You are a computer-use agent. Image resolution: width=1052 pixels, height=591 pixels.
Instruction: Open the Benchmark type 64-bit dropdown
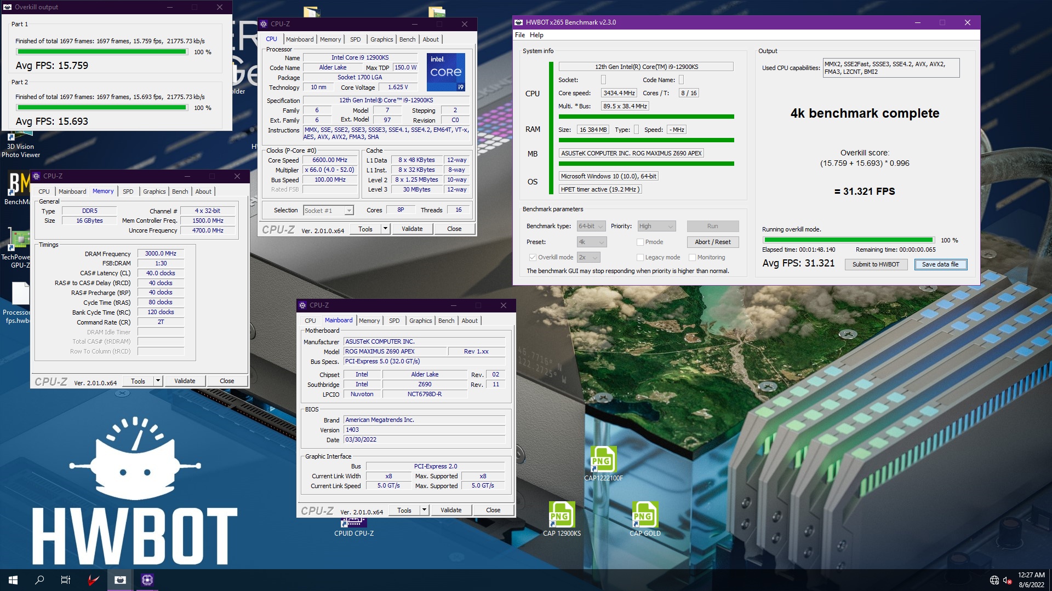click(591, 226)
